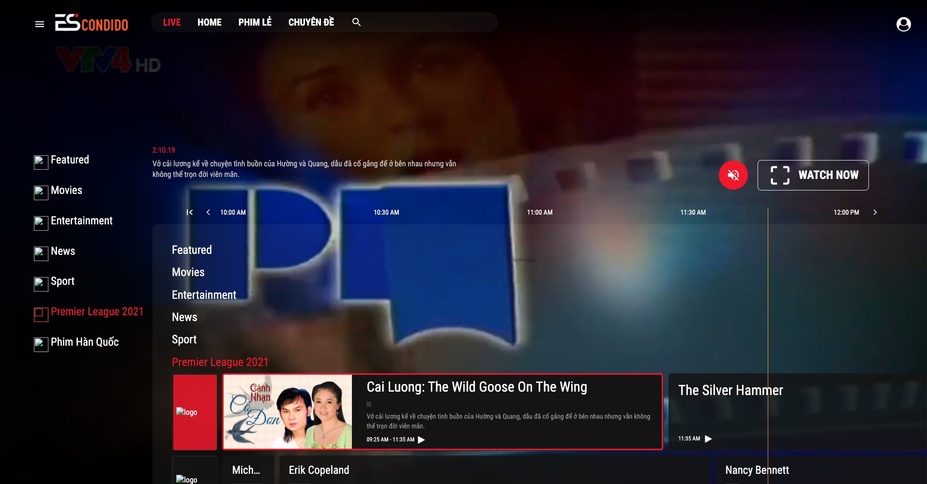
Task: Select Phim Hàn Quốc in left sidebar
Action: (85, 342)
